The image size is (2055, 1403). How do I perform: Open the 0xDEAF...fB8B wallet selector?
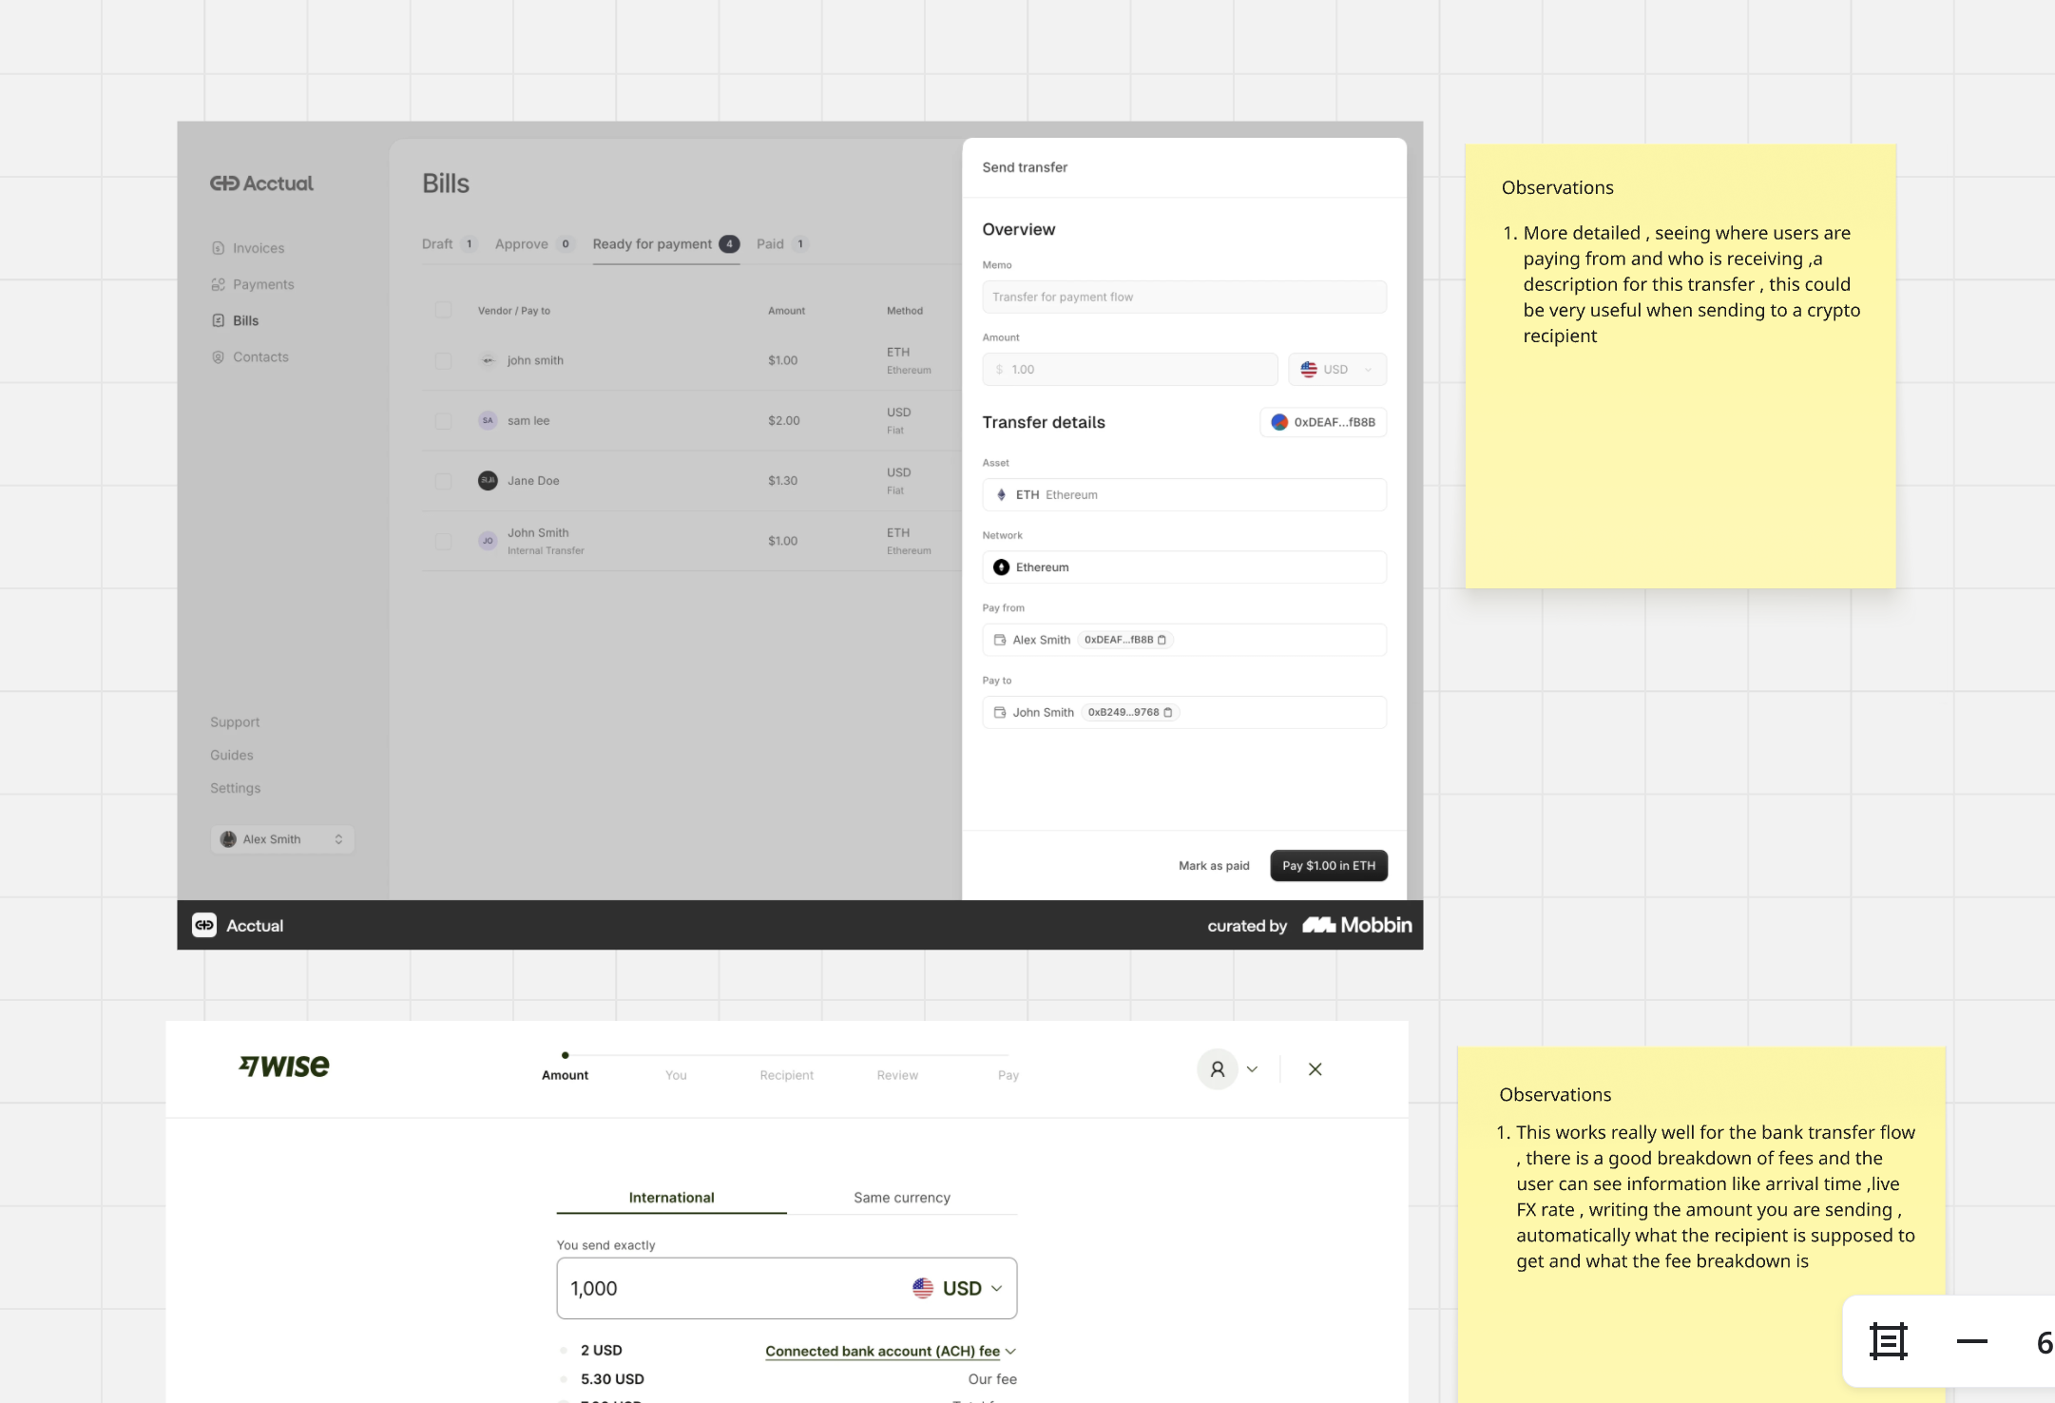(1323, 422)
